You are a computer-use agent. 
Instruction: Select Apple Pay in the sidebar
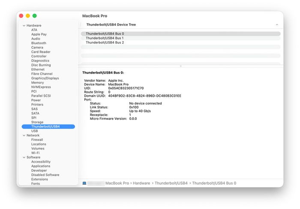pyautogui.click(x=39, y=34)
